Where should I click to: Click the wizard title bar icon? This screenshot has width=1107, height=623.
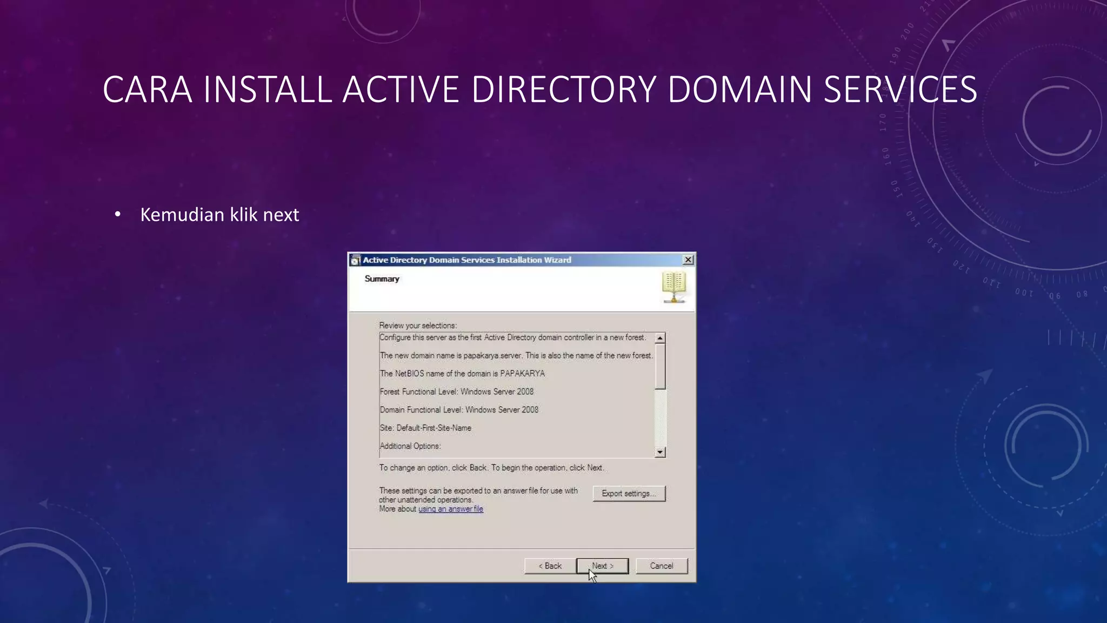355,260
